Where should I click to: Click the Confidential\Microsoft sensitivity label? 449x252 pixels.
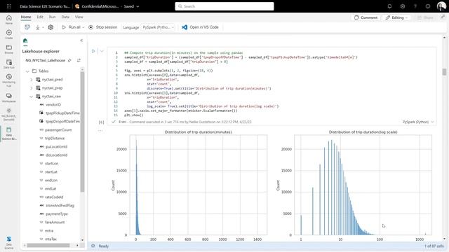pos(97,6)
